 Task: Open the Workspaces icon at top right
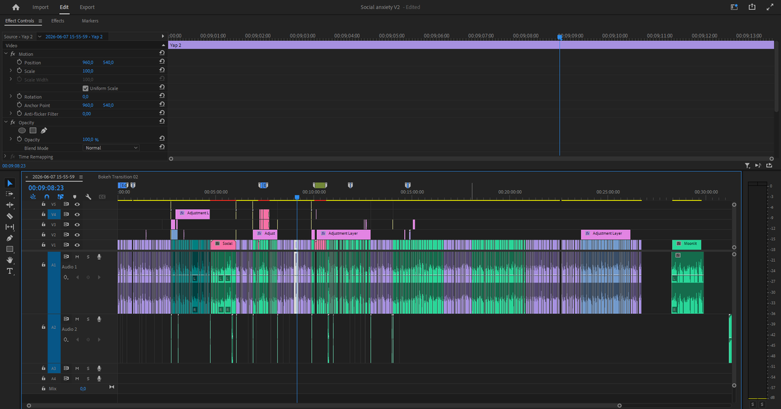(734, 7)
